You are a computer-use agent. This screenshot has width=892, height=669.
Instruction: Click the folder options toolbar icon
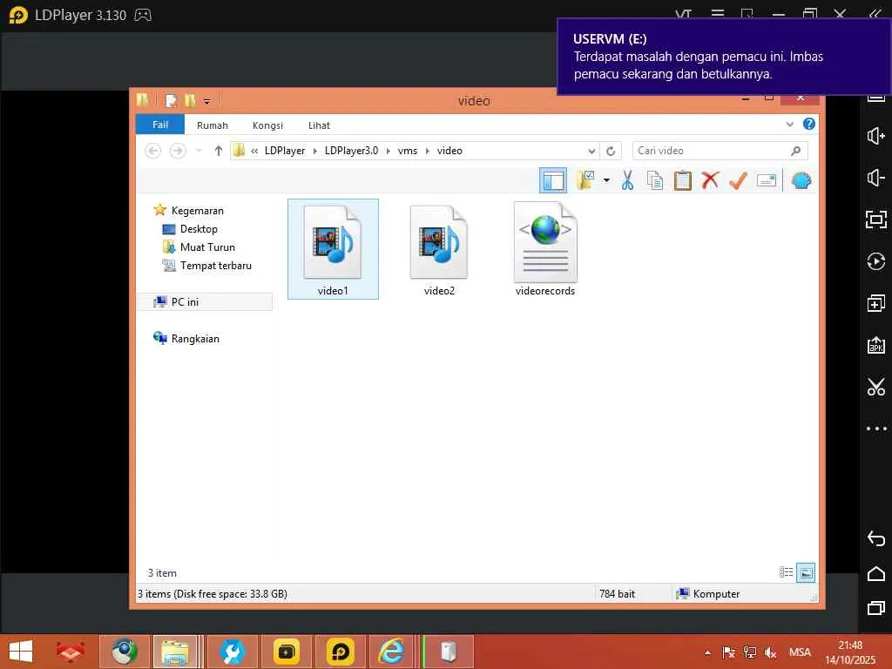click(x=585, y=180)
